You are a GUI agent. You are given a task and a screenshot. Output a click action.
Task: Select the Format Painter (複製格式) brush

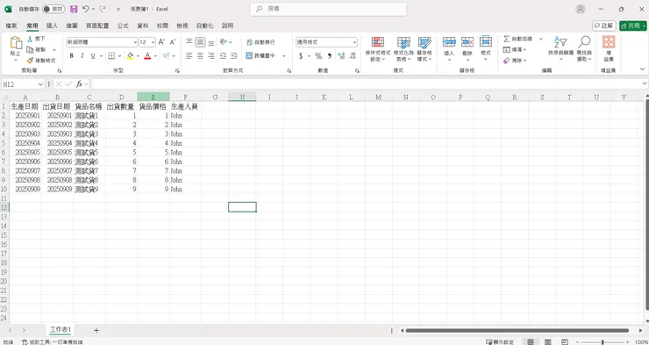[x=30, y=61]
